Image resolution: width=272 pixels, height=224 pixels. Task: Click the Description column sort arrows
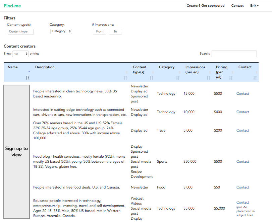[x=125, y=78]
